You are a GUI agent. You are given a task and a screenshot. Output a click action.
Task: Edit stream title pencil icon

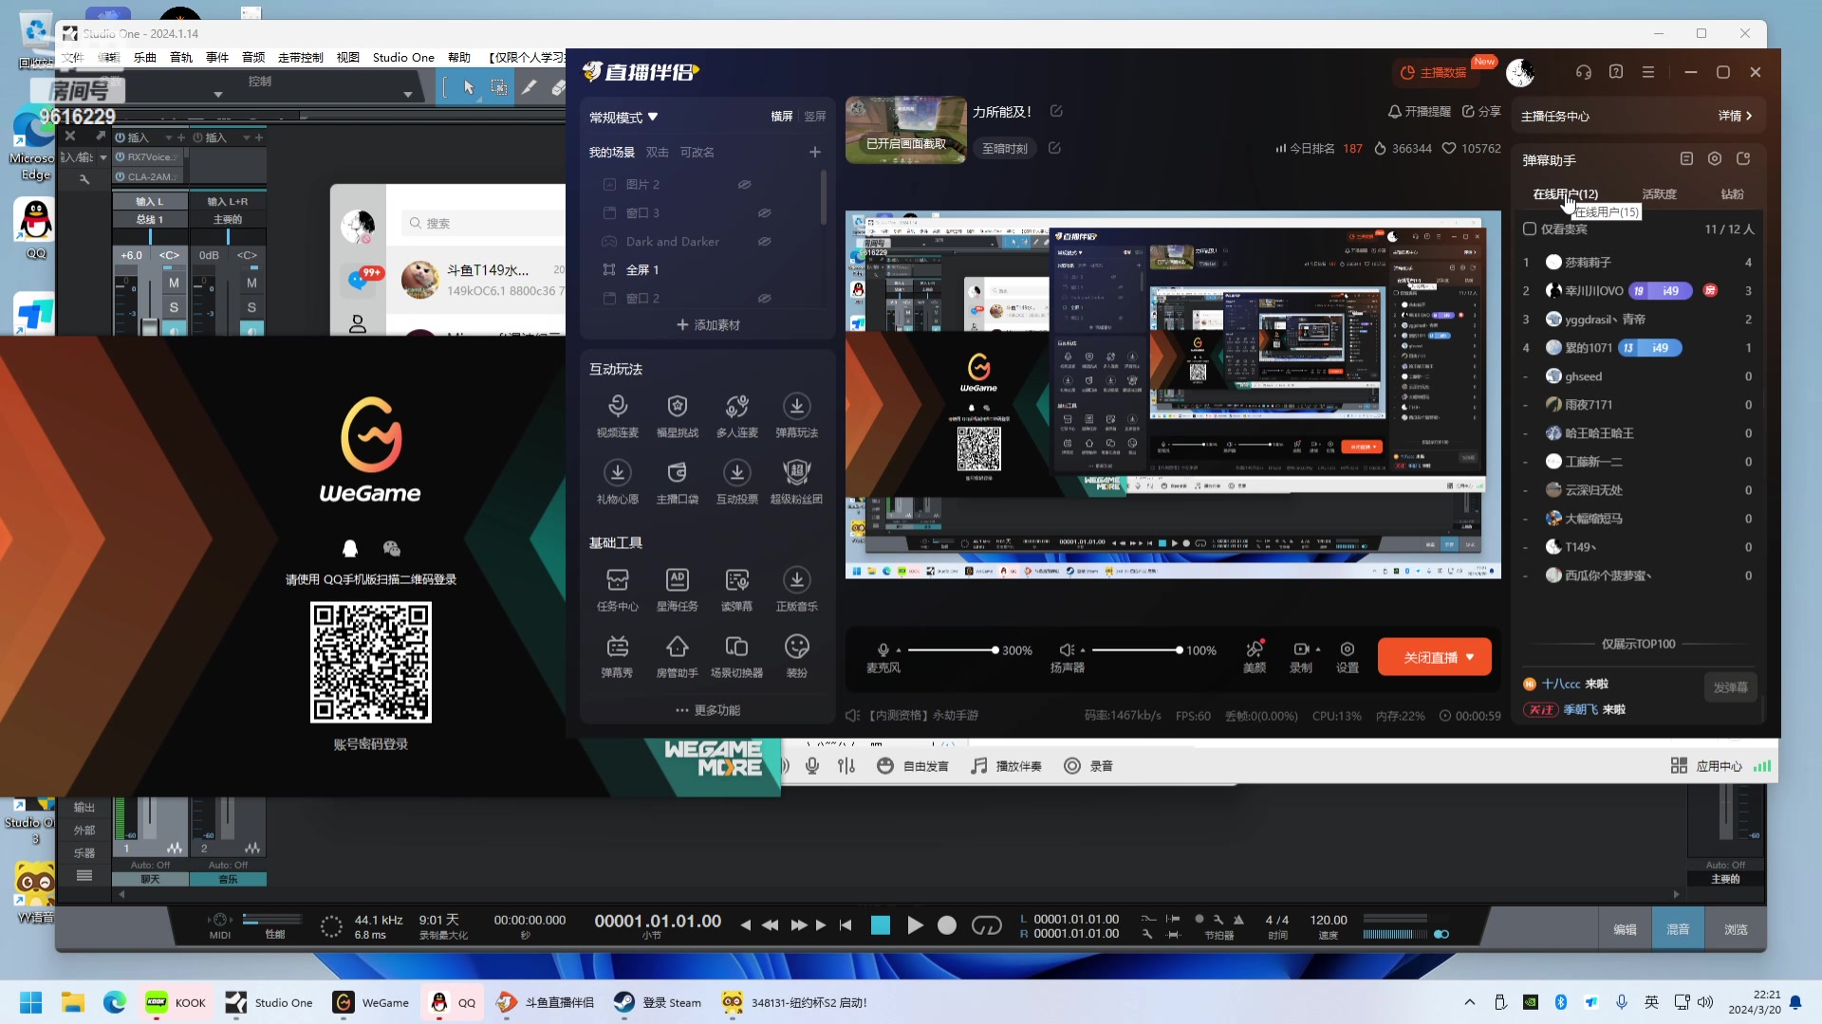(x=1056, y=111)
